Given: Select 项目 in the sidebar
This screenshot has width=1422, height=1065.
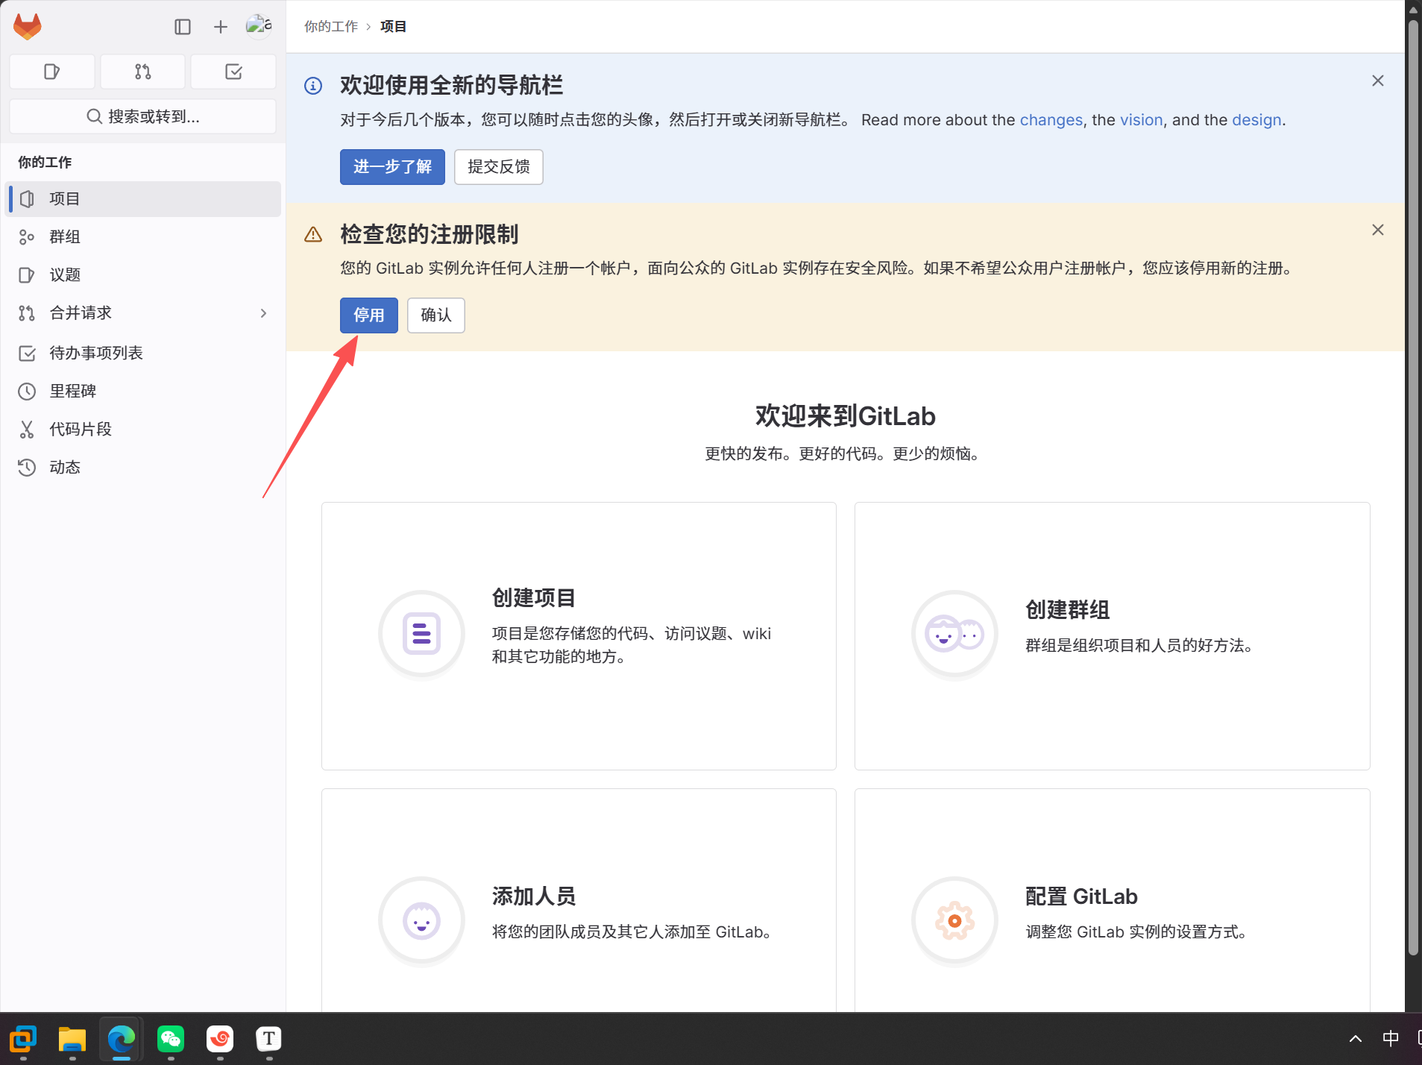Looking at the screenshot, I should point(143,199).
